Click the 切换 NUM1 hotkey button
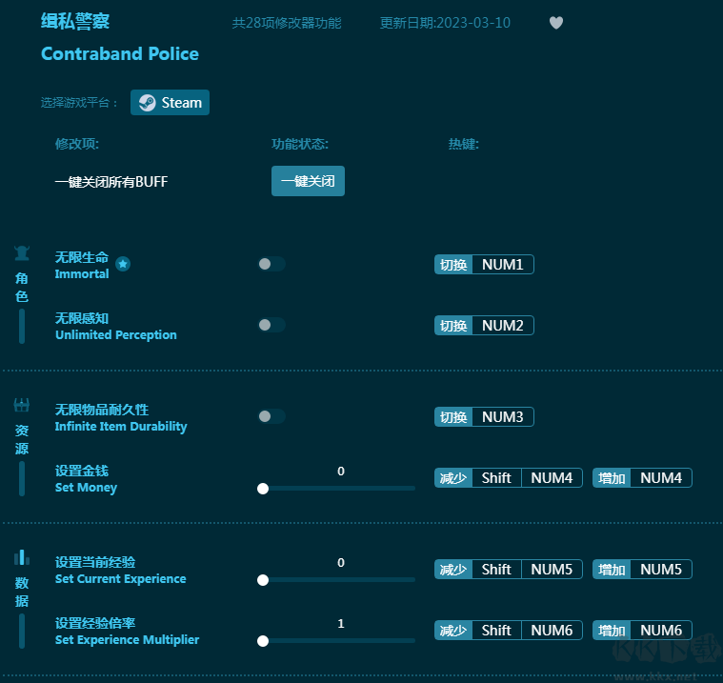Viewport: 723px width, 683px height. coord(484,264)
